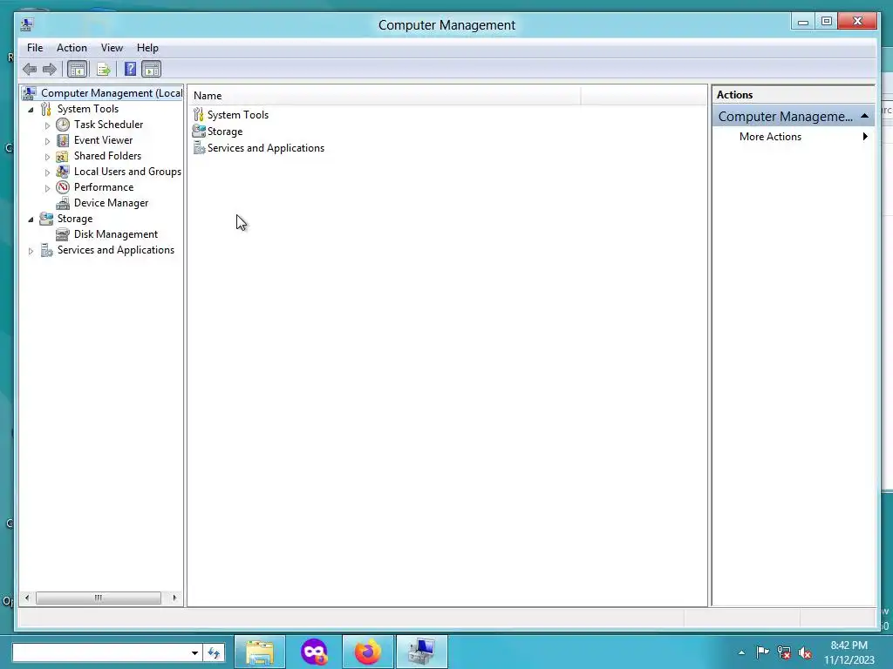Click Shared Folders icon in tree
This screenshot has height=669, width=893.
63,156
